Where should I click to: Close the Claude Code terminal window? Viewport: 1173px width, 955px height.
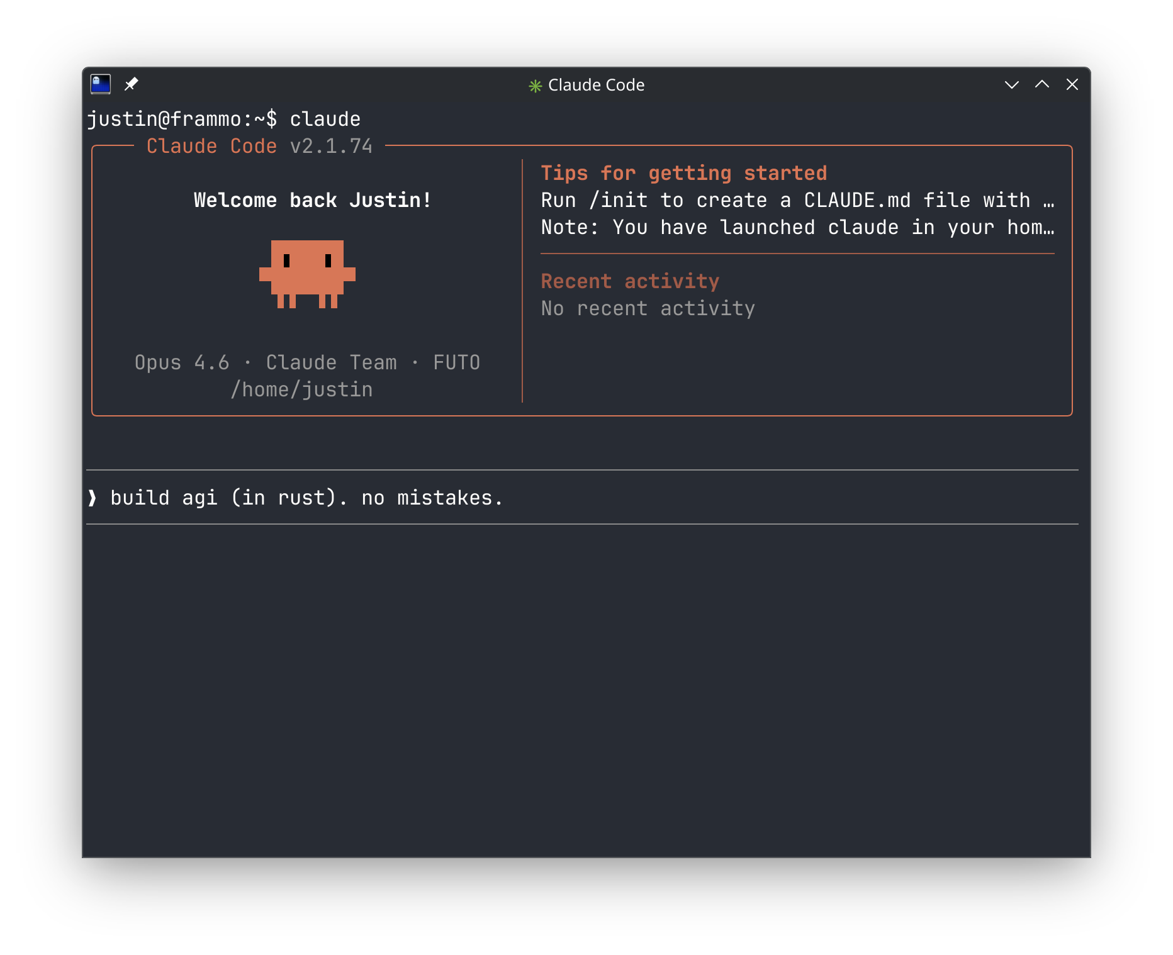[1072, 84]
